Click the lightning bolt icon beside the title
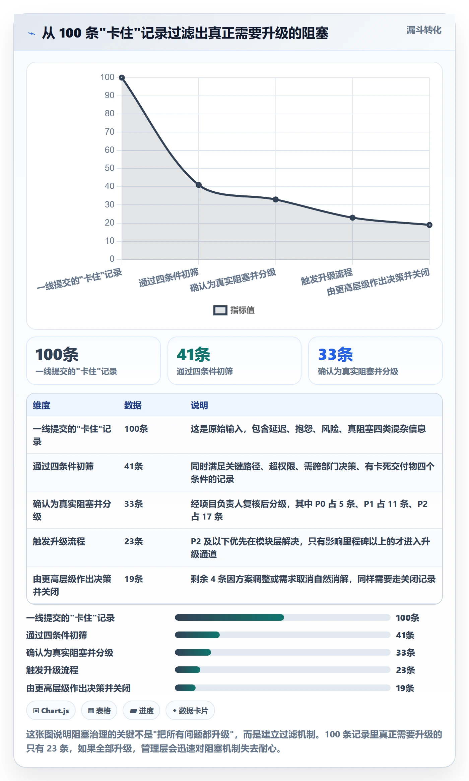 click(x=31, y=34)
